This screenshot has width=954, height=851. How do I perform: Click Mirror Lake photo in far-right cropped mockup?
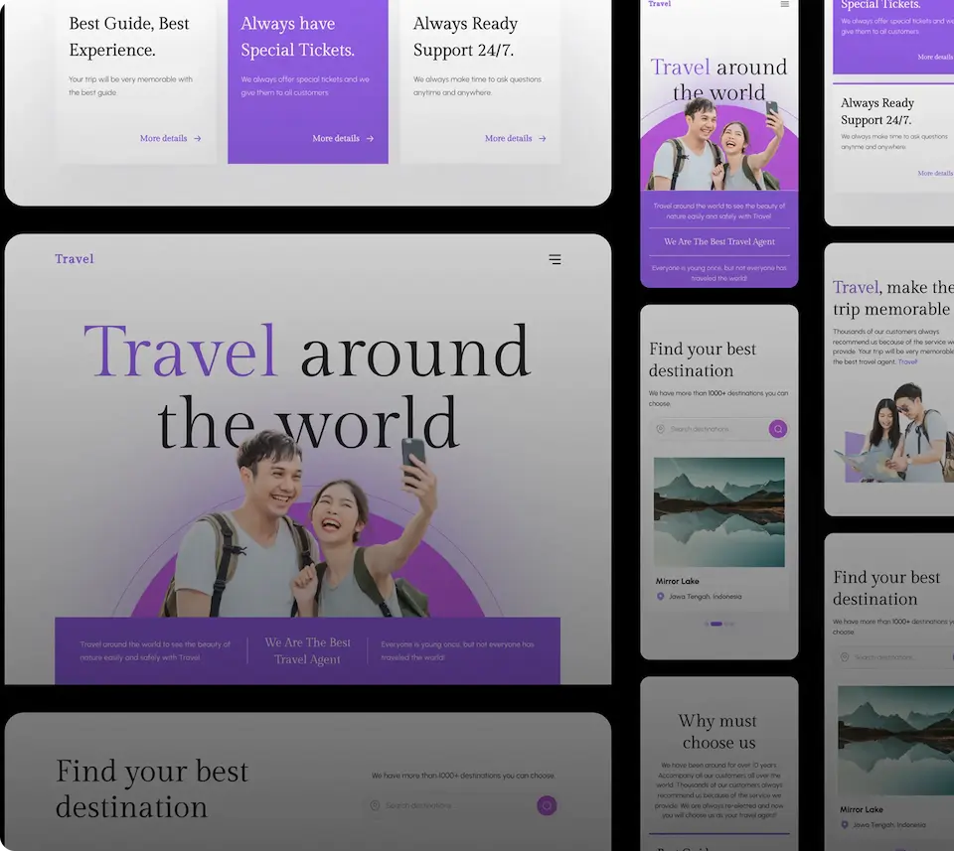click(895, 741)
